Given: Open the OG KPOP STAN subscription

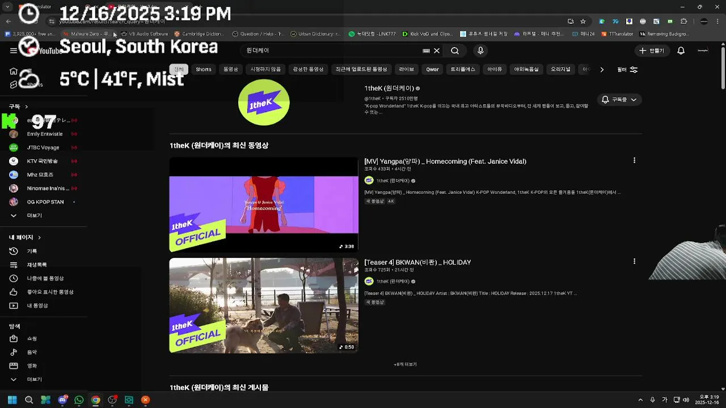Looking at the screenshot, I should (43, 202).
